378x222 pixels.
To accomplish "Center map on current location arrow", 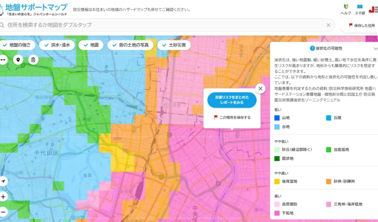I will [4, 181].
